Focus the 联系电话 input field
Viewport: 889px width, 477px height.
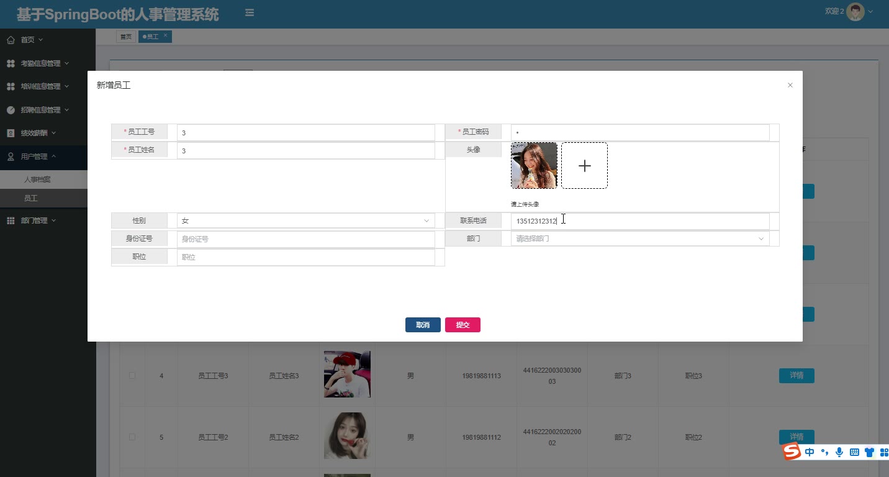[x=640, y=221]
